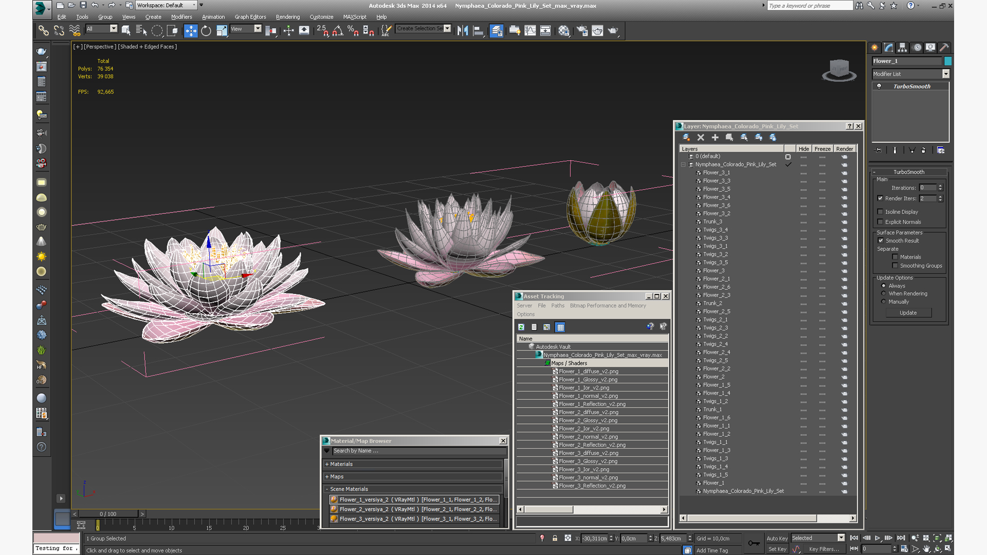Select the Always update option
The width and height of the screenshot is (987, 555).
[x=884, y=286]
